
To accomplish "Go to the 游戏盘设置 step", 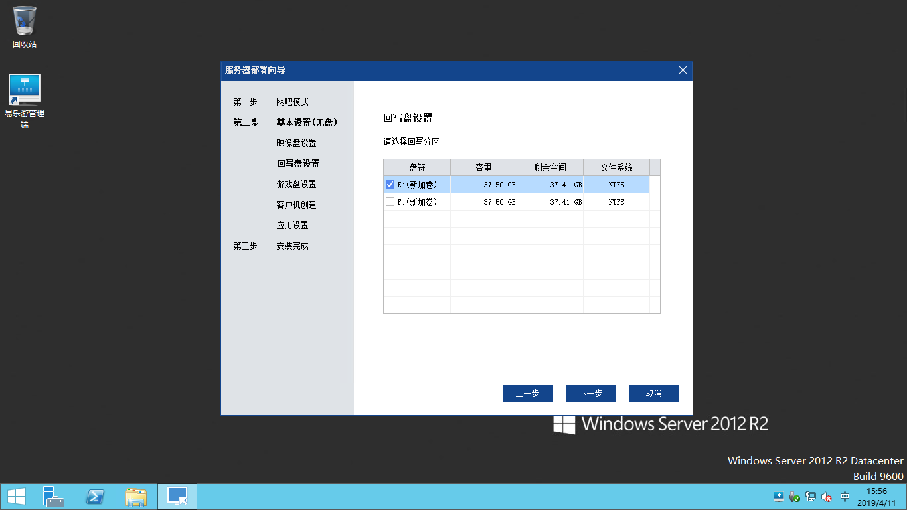I will pos(296,185).
